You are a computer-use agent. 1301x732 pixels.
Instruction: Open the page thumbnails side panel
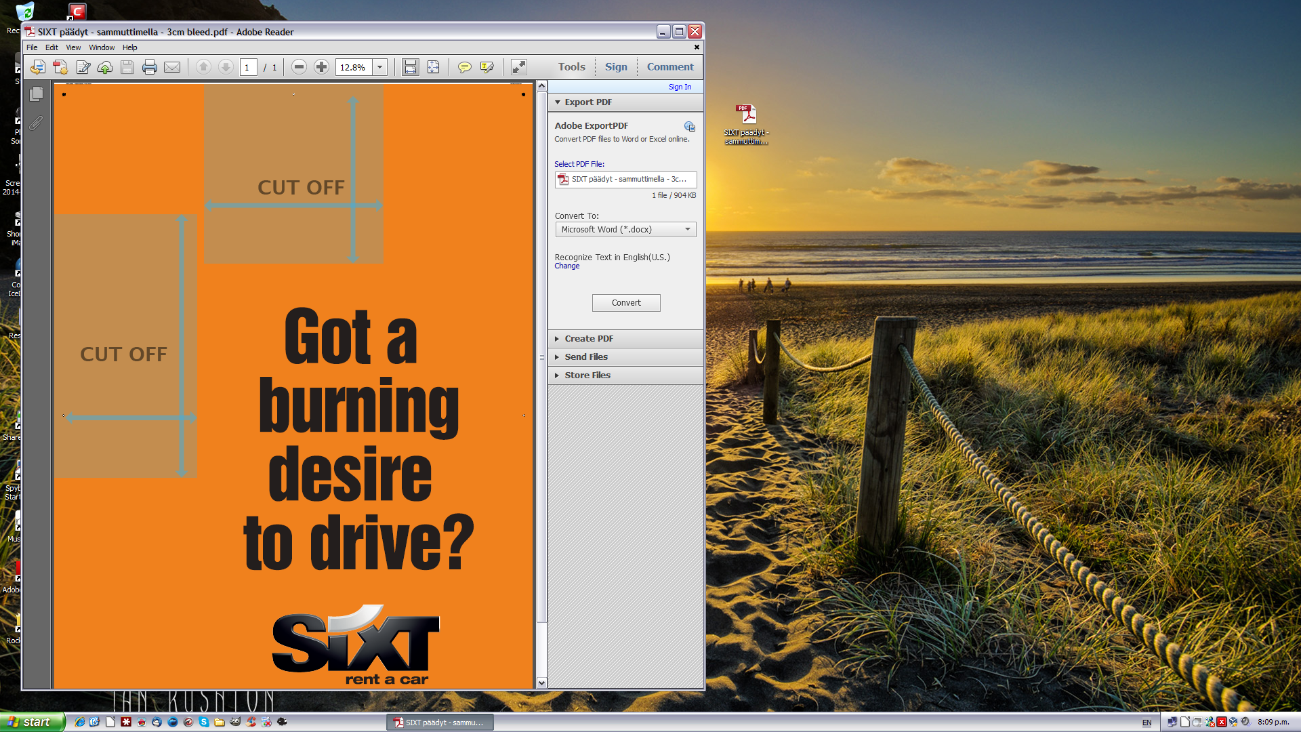37,94
